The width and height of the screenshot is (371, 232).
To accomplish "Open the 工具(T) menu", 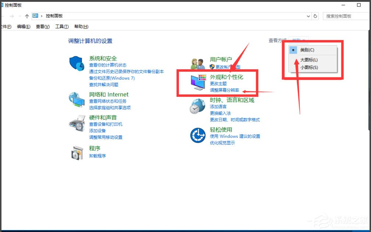I will [x=61, y=26].
